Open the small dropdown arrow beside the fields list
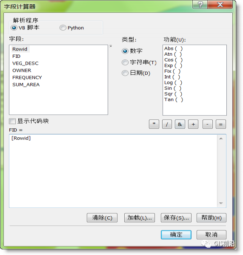Screen dimensions: 243x255 click(111, 46)
